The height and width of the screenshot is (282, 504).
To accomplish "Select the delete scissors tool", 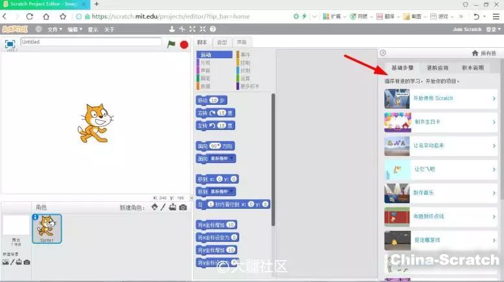I will (182, 29).
